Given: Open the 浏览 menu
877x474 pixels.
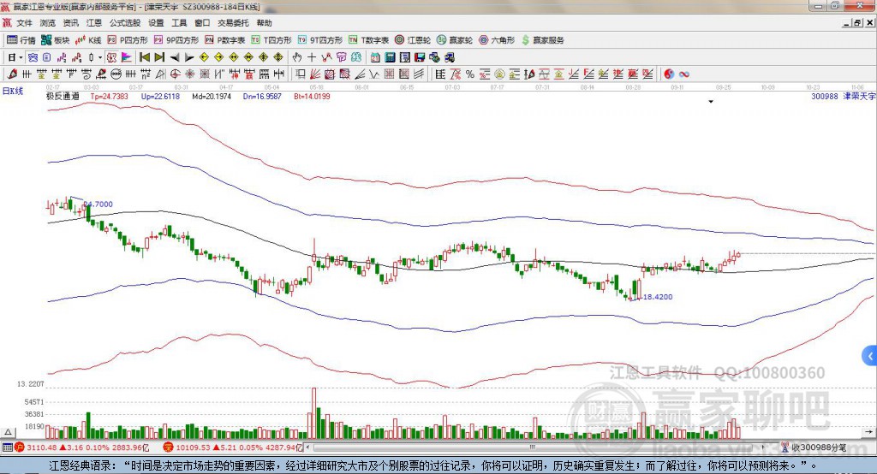Looking at the screenshot, I should [48, 23].
